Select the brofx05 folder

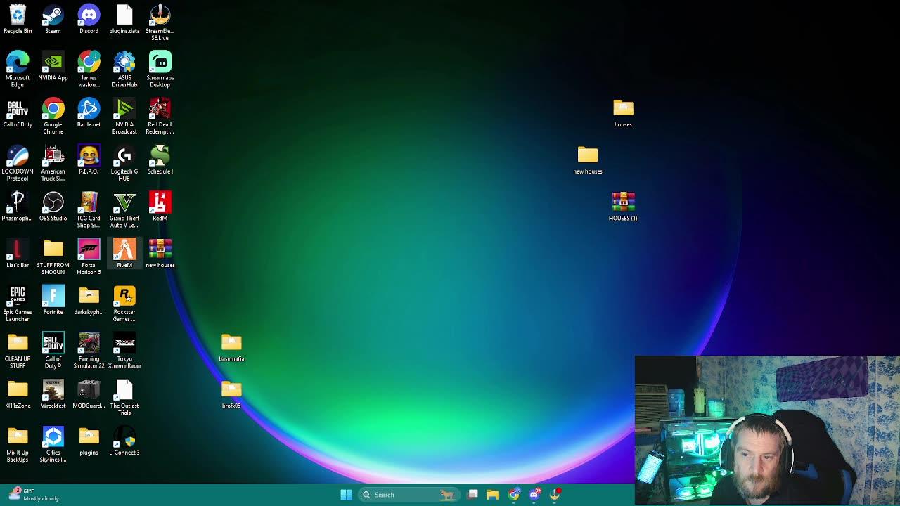(x=231, y=394)
